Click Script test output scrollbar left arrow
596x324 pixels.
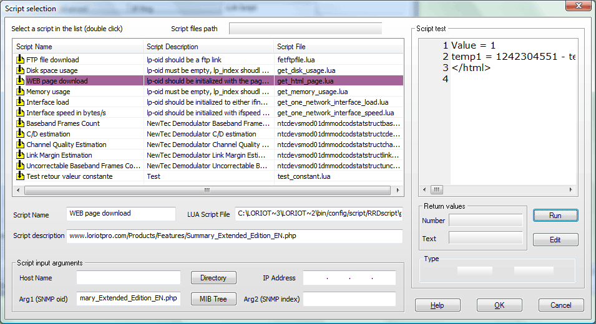point(424,189)
